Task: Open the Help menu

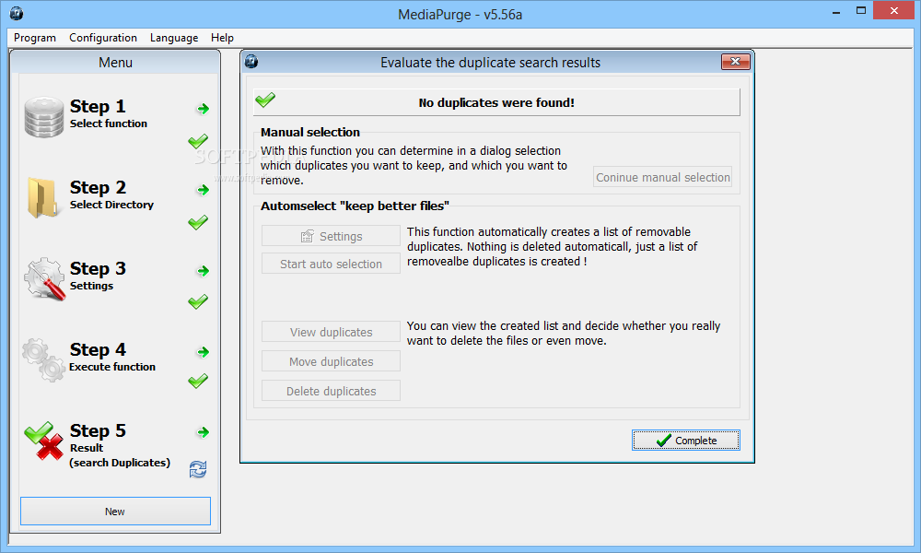Action: [222, 38]
